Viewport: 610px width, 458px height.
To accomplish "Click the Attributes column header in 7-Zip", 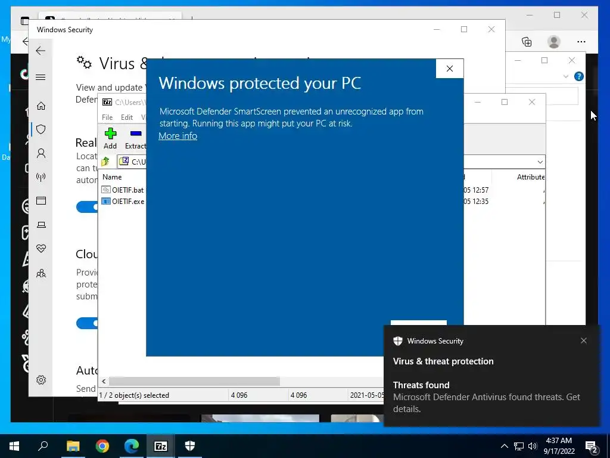I will click(x=530, y=177).
